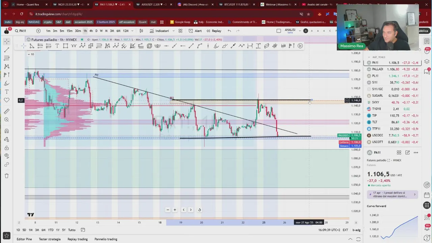Open the Indicatori panel
This screenshot has height=243, width=432.
pyautogui.click(x=159, y=31)
